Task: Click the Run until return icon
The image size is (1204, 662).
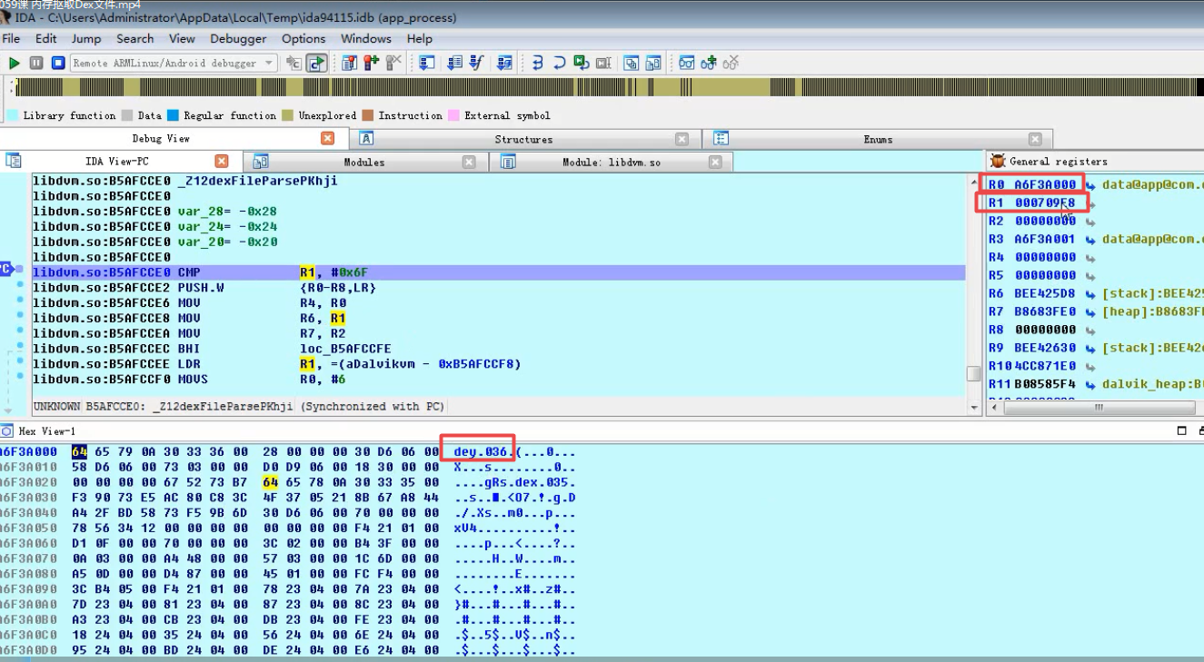Action: pos(582,63)
